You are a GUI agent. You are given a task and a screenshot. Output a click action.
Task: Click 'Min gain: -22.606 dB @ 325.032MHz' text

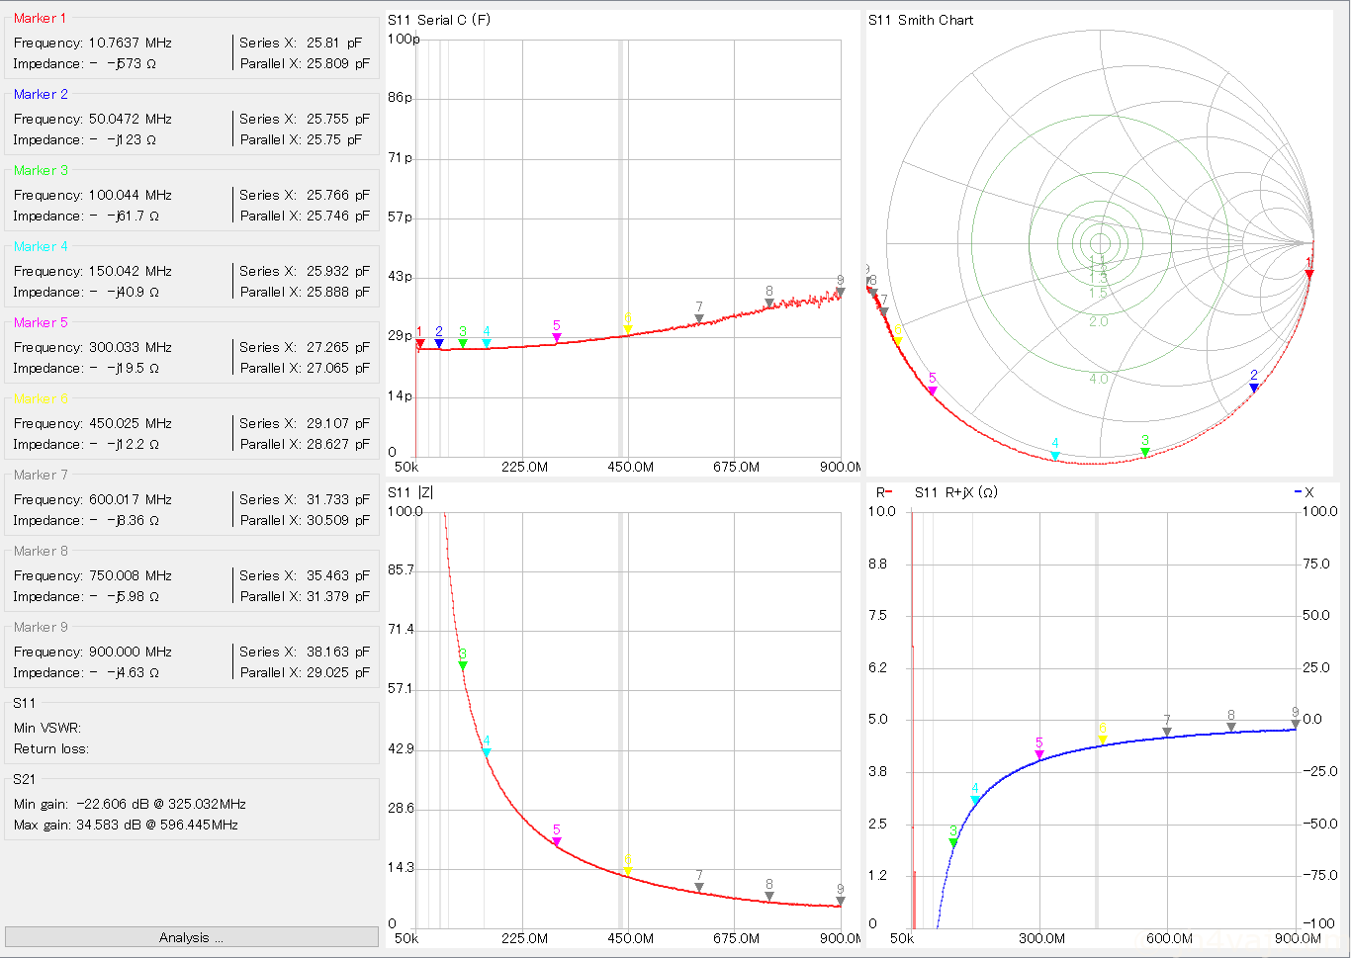tap(130, 804)
